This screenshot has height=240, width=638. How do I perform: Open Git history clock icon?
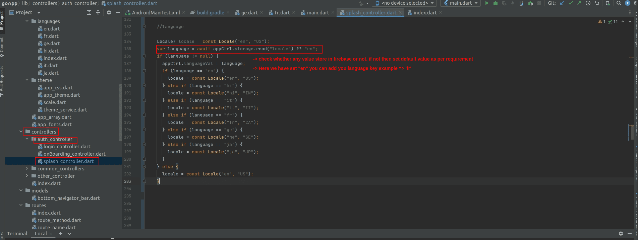pyautogui.click(x=588, y=3)
